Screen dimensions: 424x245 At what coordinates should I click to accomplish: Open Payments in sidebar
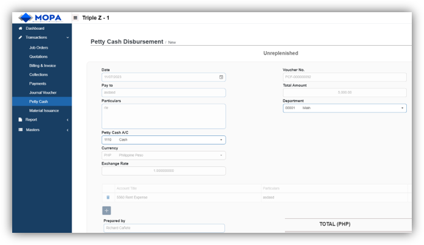click(38, 83)
